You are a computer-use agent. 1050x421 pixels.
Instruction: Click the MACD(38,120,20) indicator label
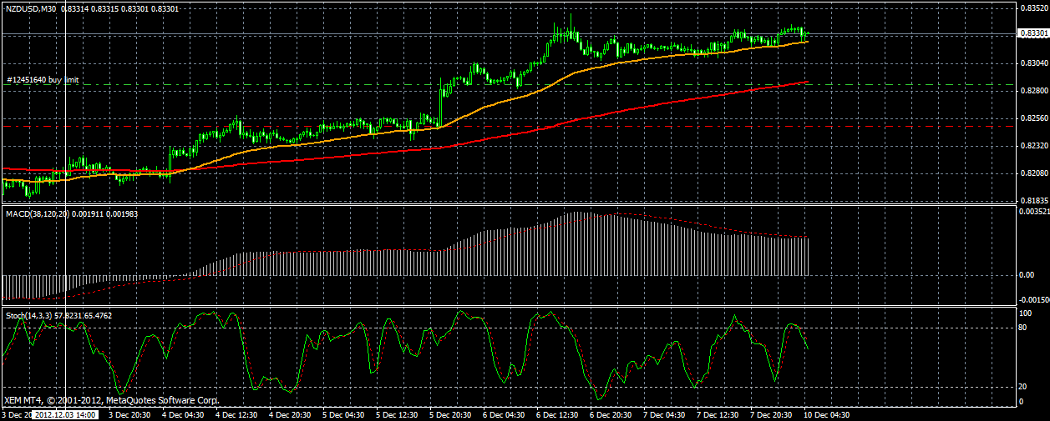(38, 214)
